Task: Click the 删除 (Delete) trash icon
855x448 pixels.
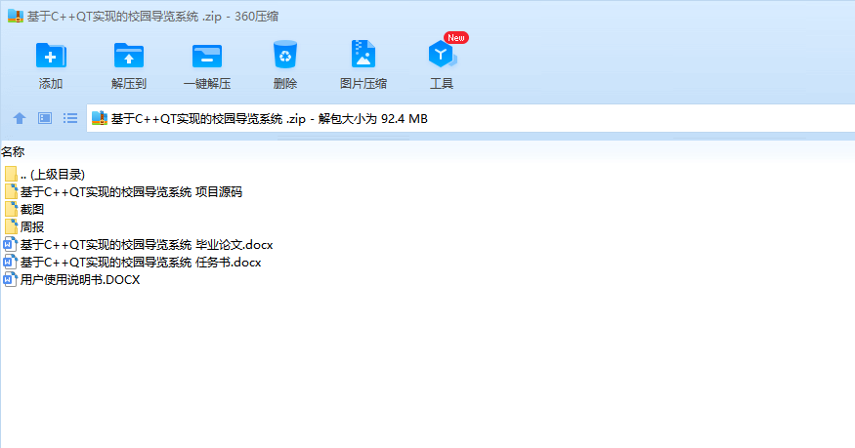Action: 285,55
